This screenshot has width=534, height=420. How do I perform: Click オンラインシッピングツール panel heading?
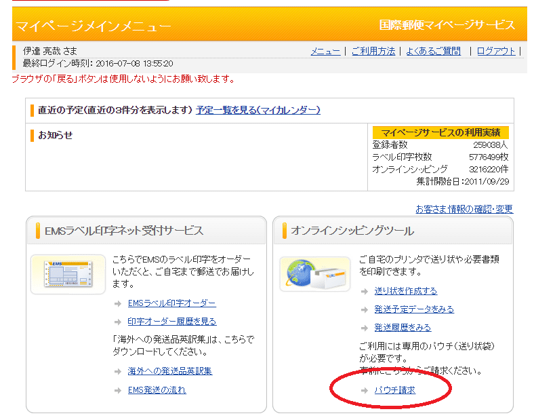coord(352,231)
